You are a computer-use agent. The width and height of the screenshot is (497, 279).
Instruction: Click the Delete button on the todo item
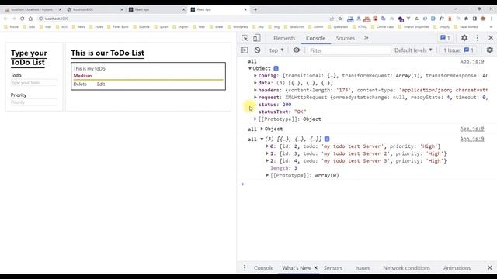tap(80, 84)
